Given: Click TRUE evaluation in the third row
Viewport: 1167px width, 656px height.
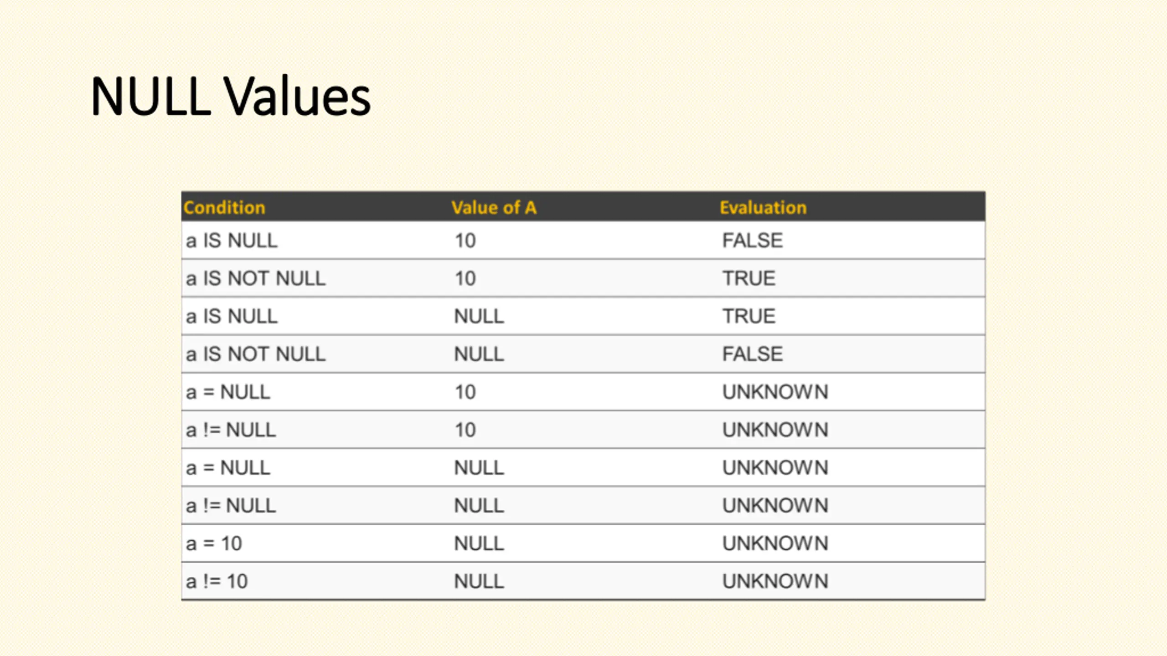Looking at the screenshot, I should pyautogui.click(x=749, y=316).
